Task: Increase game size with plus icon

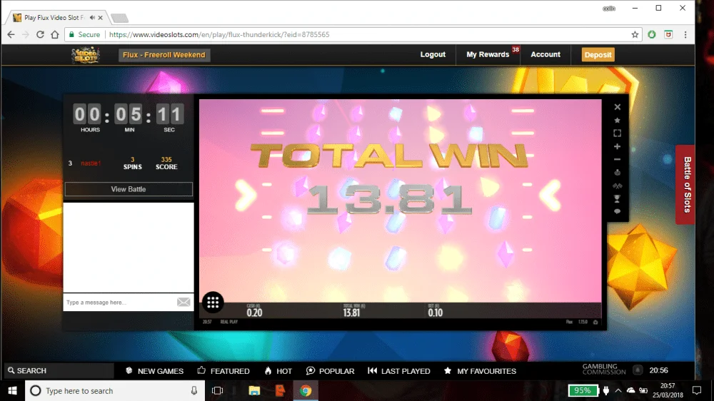Action: coord(617,146)
